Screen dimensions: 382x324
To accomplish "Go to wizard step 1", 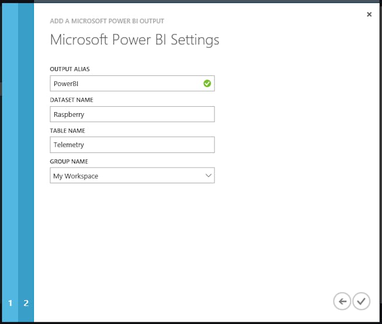I will point(10,303).
